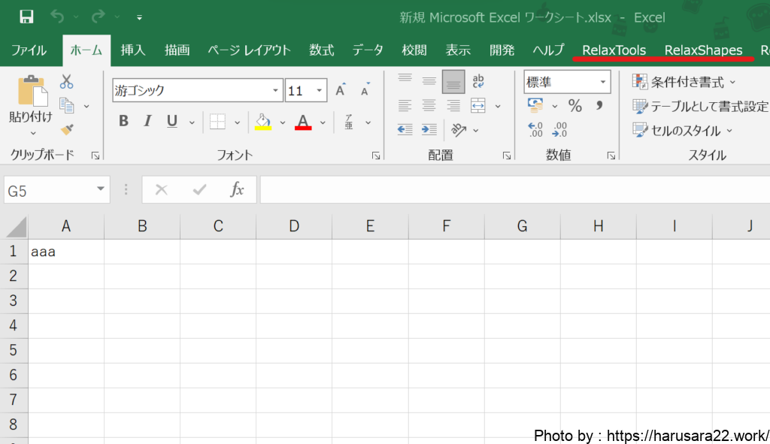
Task: Click the Wrap Text icon
Action: (478, 81)
